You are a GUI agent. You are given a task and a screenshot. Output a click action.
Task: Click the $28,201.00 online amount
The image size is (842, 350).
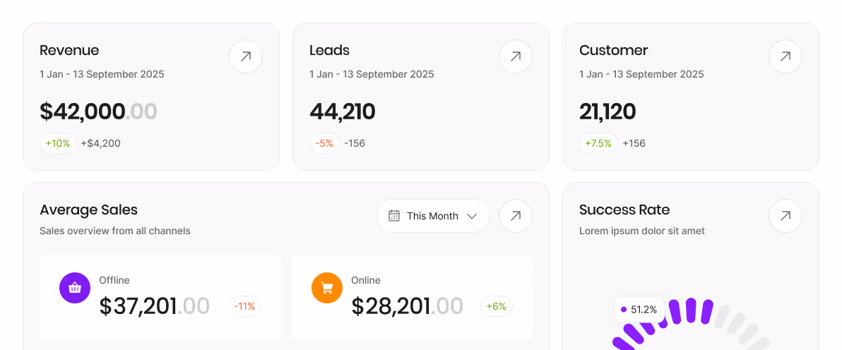[407, 306]
